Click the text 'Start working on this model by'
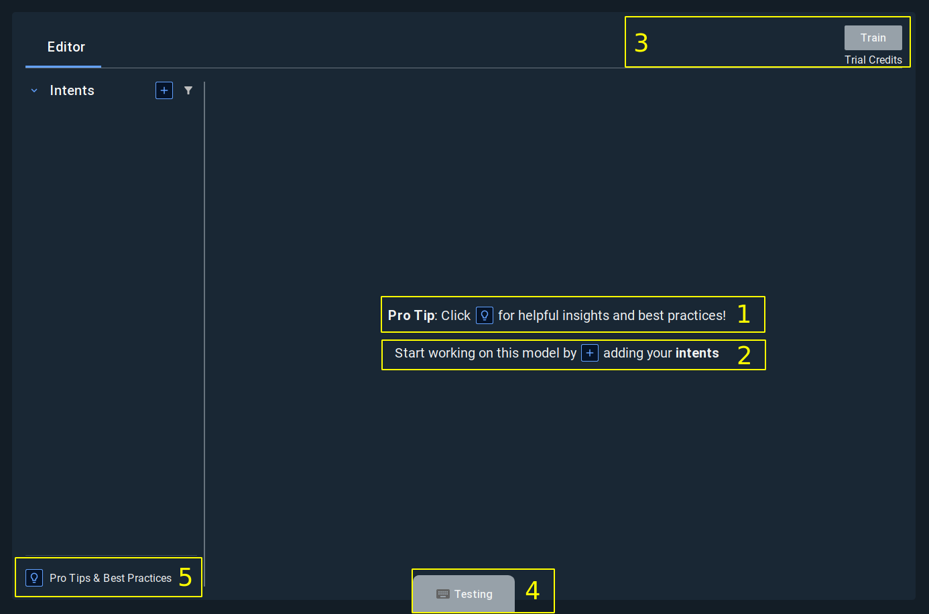 [x=485, y=353]
